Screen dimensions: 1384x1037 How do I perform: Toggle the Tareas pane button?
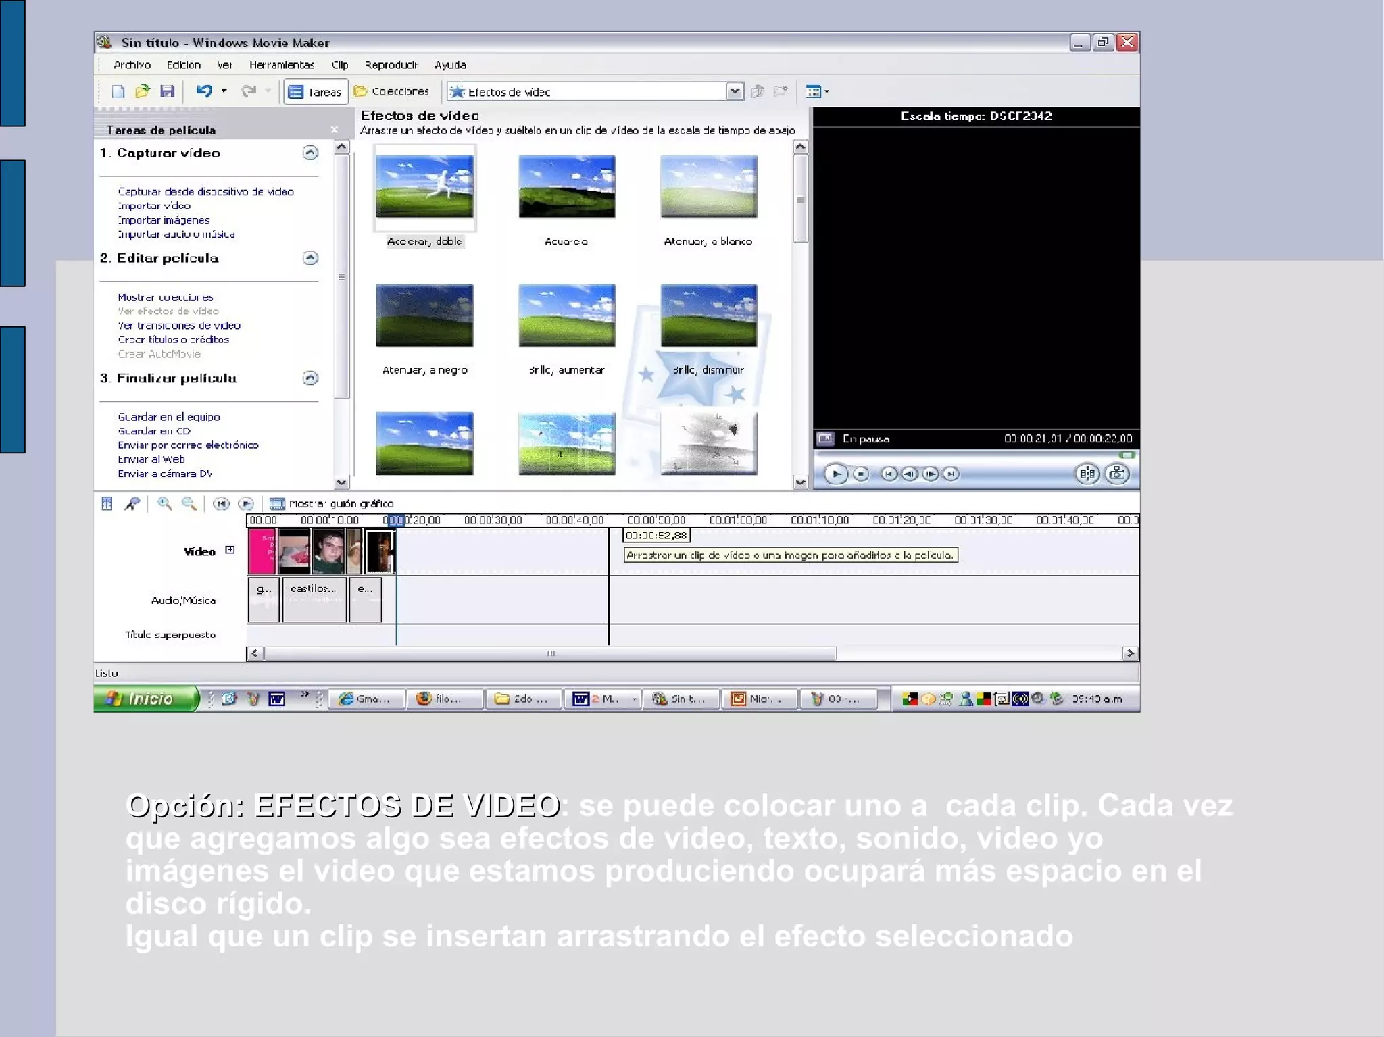coord(316,92)
